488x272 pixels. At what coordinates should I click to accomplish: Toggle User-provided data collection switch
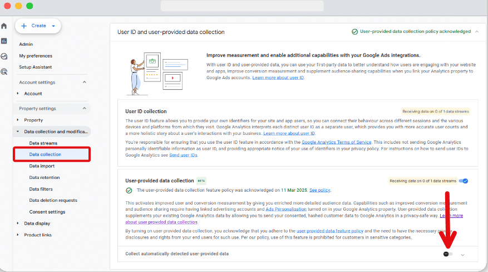[464, 181]
